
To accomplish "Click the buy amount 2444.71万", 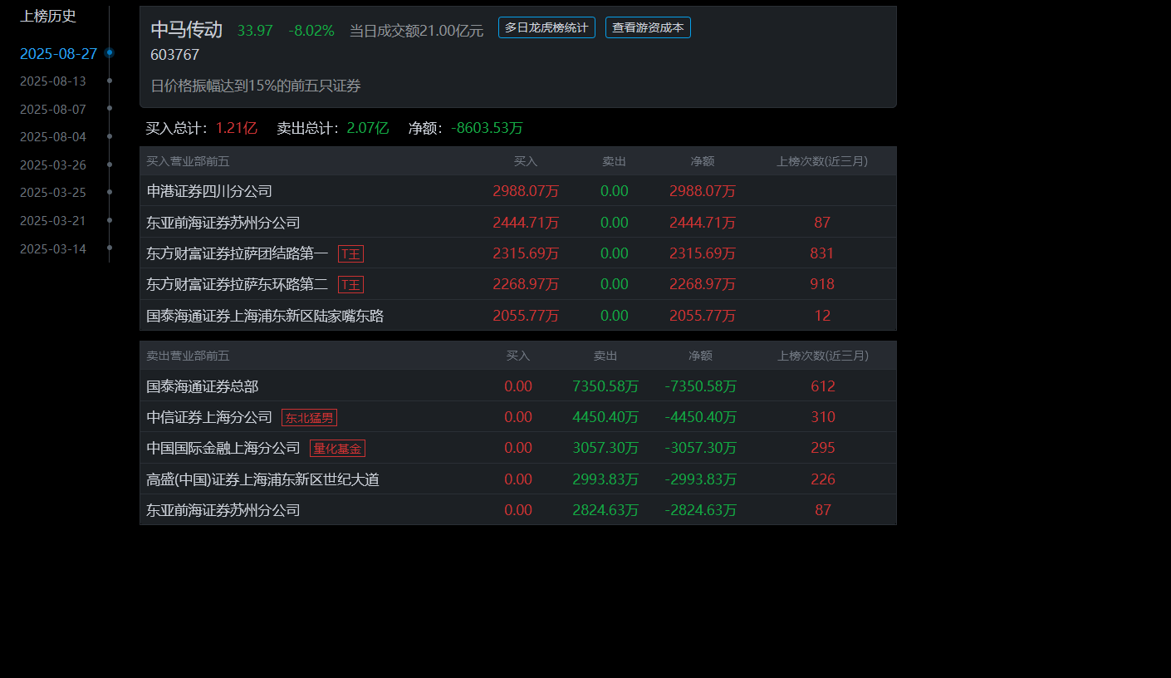I will (526, 223).
